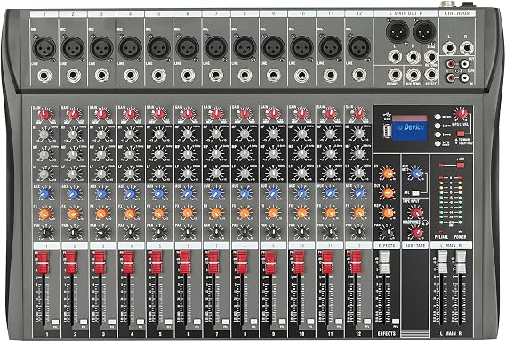Toggle the PFL button on EFFECTS strip

coord(396,322)
